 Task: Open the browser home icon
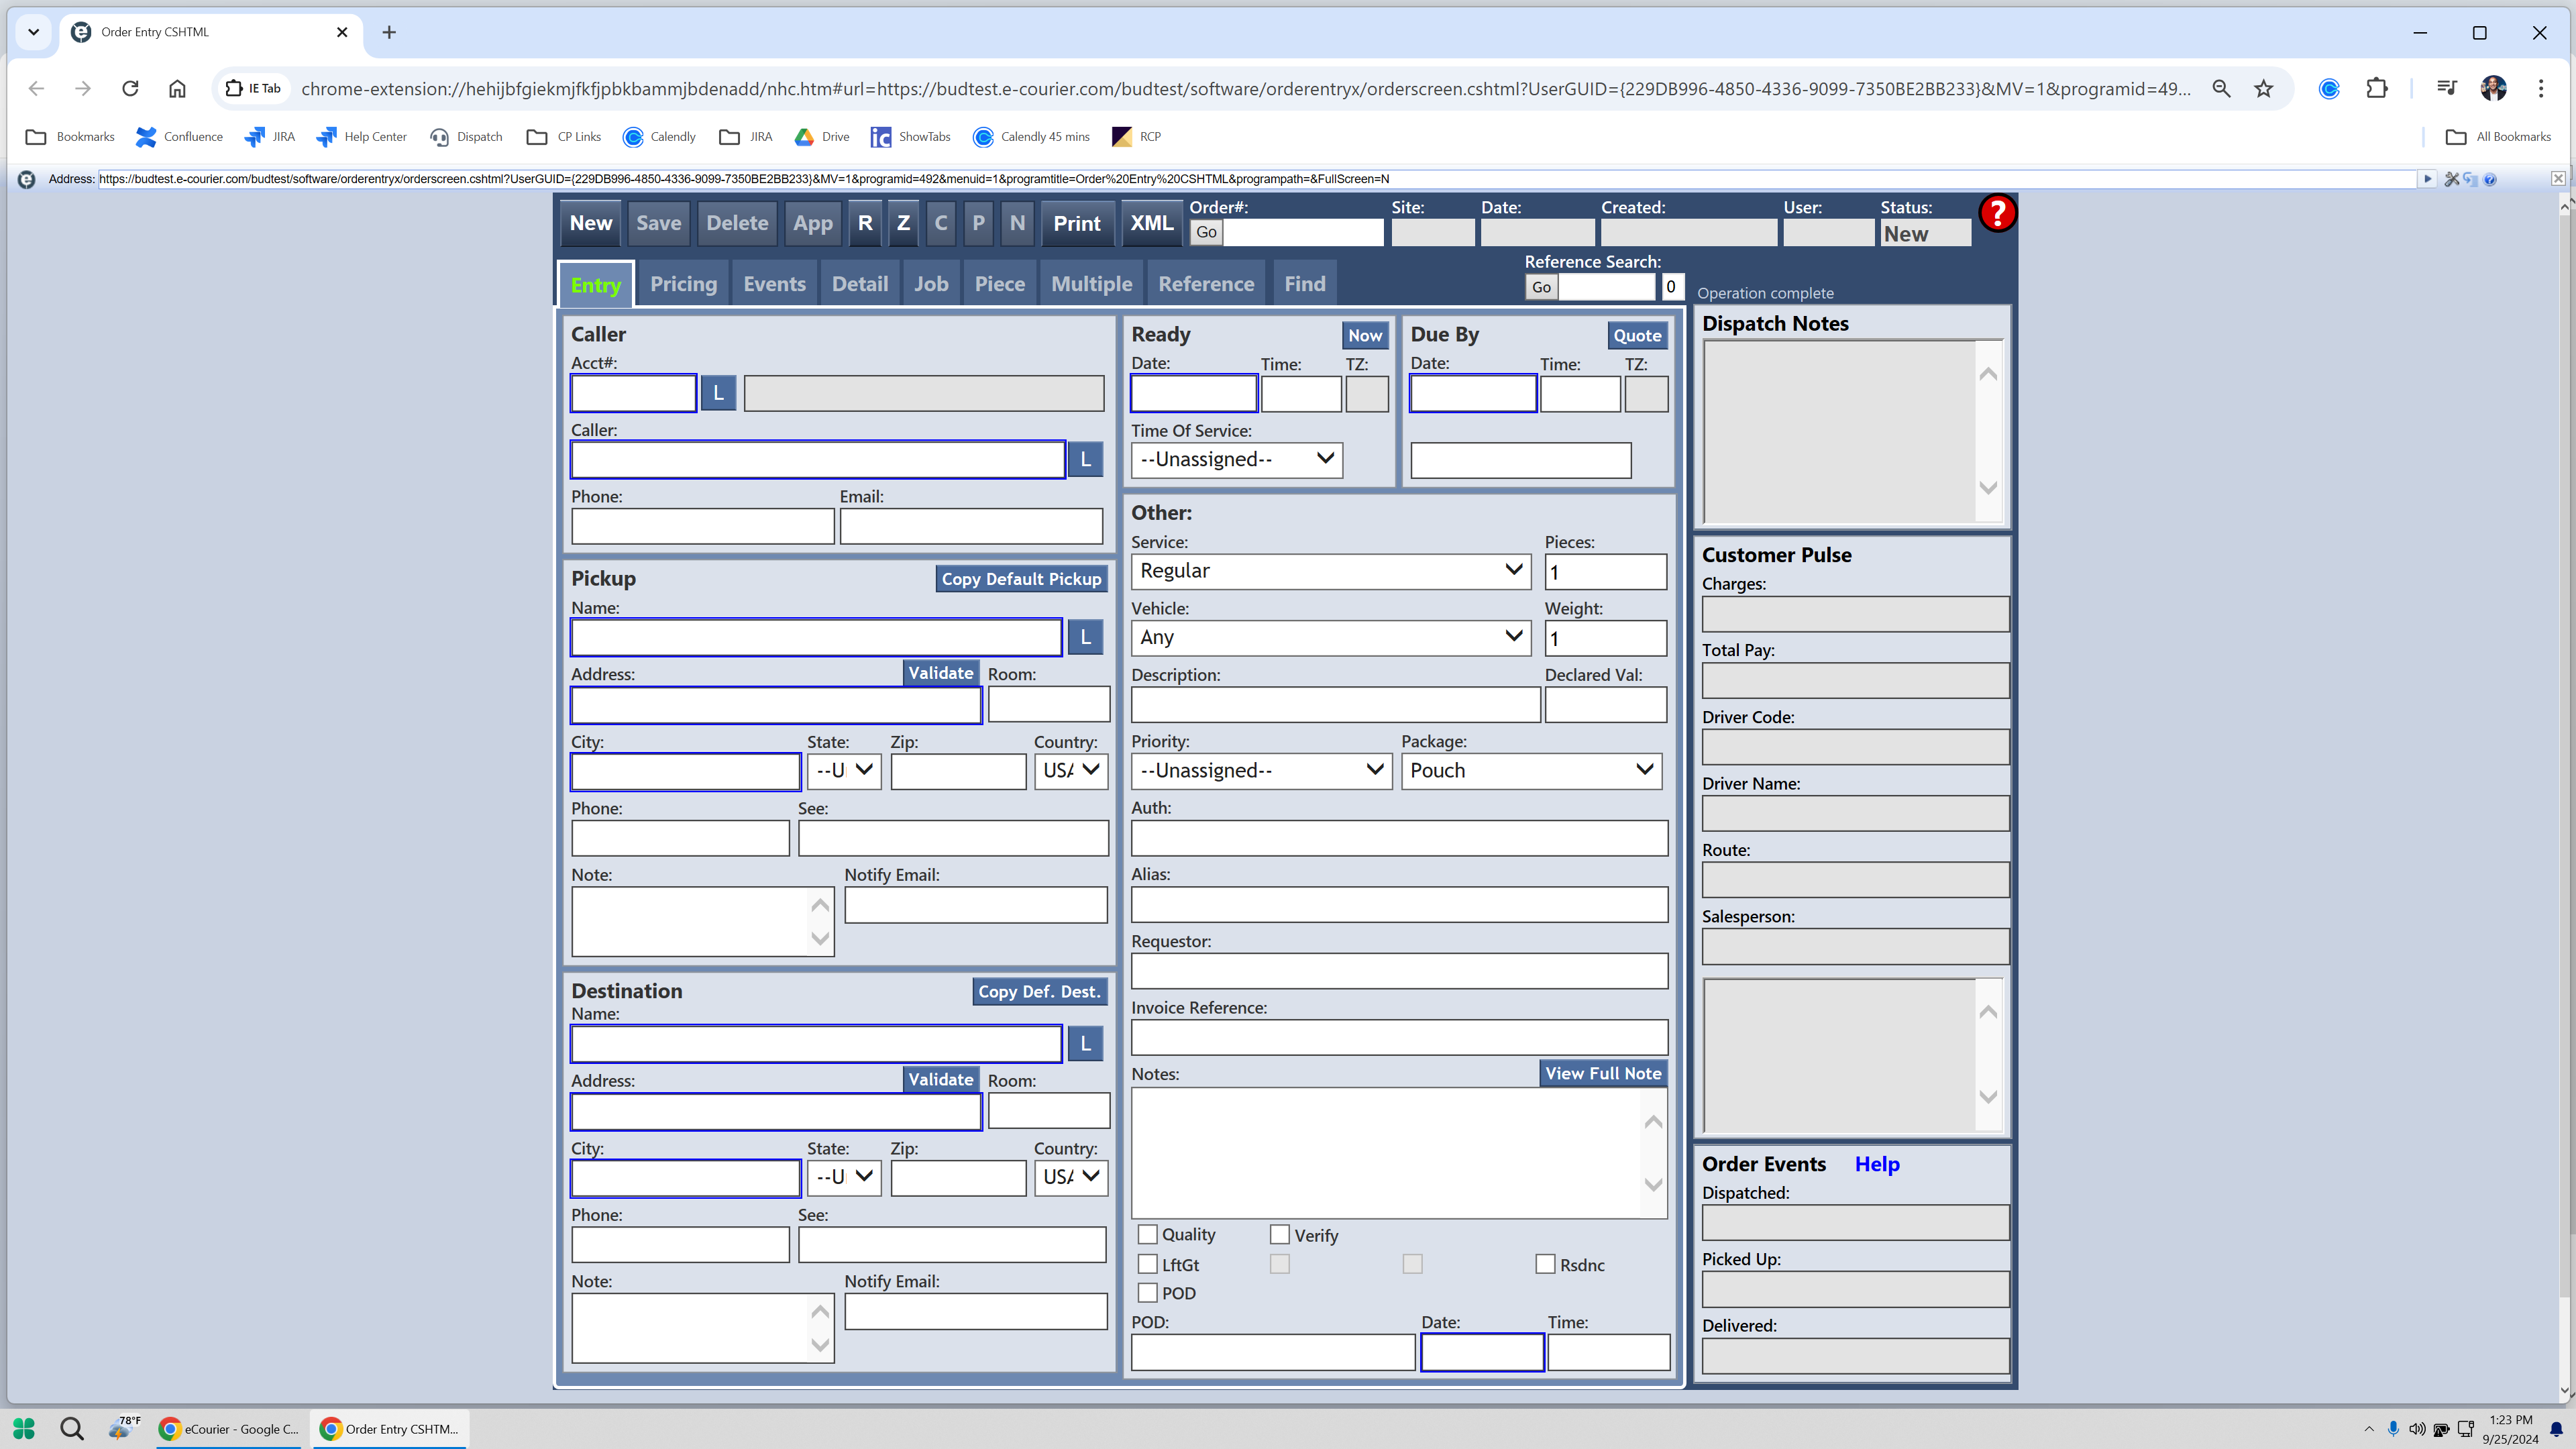pyautogui.click(x=177, y=89)
